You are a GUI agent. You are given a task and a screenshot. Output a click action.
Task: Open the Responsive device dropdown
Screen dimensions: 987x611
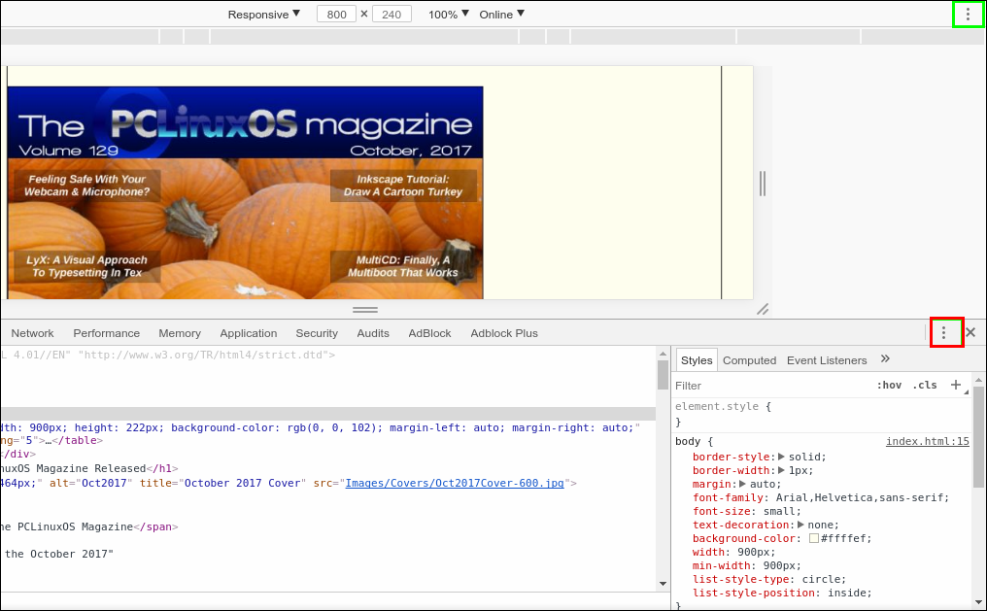pos(263,14)
